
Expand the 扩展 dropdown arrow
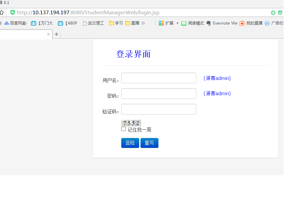pos(177,23)
